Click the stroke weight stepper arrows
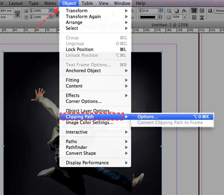Screen dimensions: 224x195 [141, 11]
